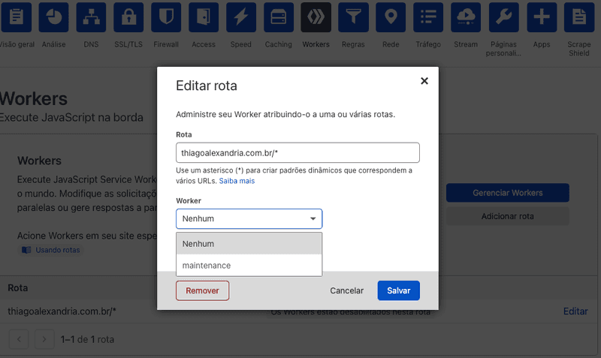Open the Tráfego list icon
Screen dimensions: 601x358
pos(428,17)
